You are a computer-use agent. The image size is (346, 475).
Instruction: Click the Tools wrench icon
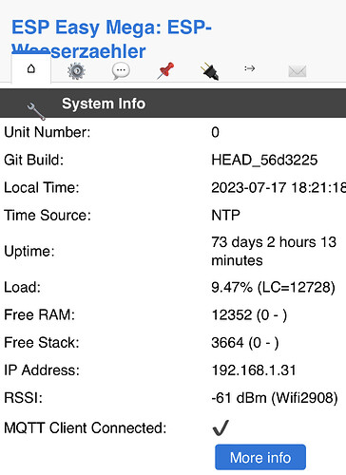36,111
